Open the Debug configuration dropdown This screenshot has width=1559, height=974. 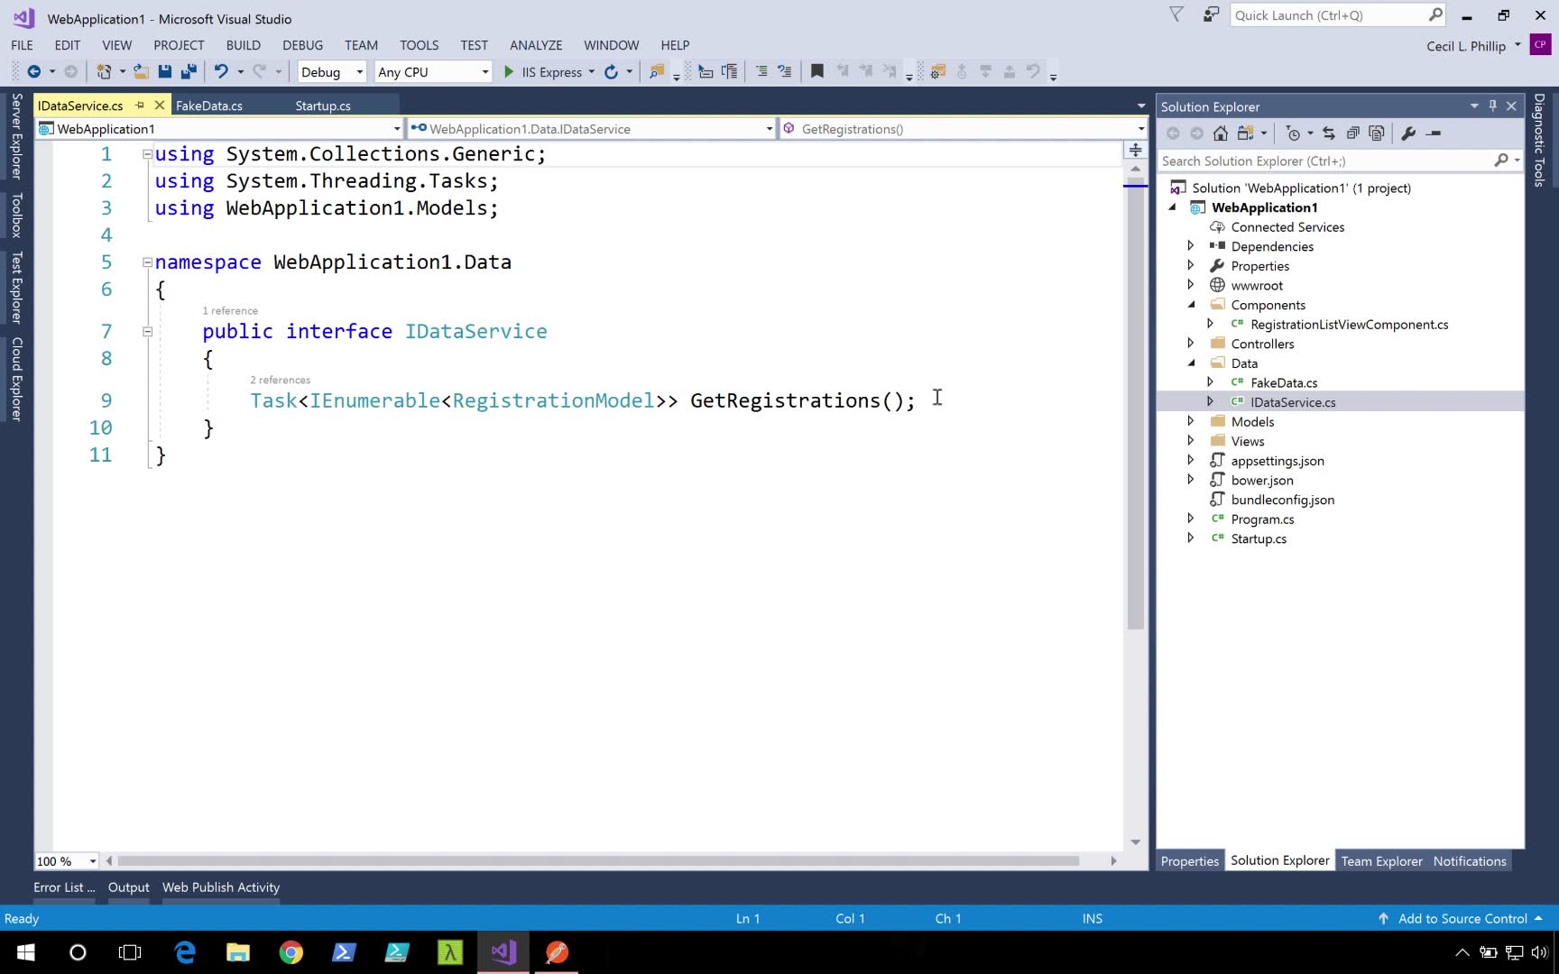point(331,72)
